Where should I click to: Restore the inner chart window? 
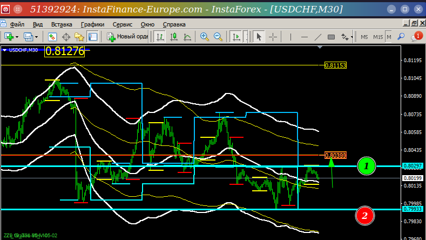pyautogui.click(x=414, y=23)
